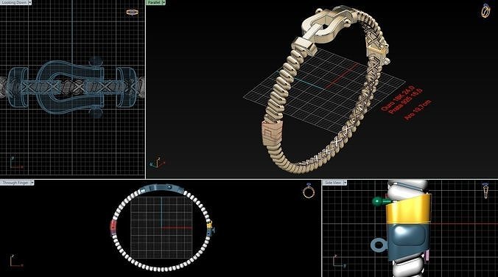Open the Side View viewport dropdown arrow

[346, 183]
